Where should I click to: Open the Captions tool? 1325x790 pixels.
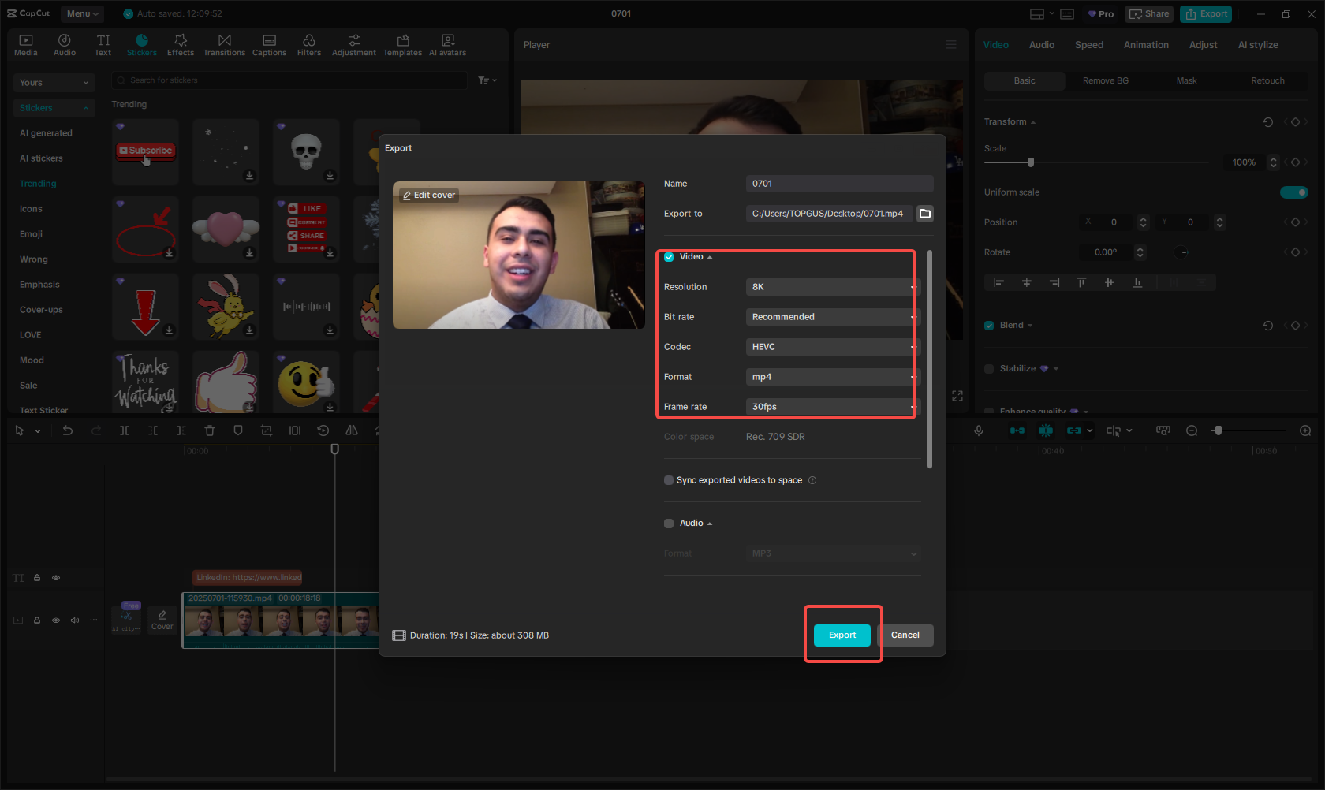tap(269, 45)
